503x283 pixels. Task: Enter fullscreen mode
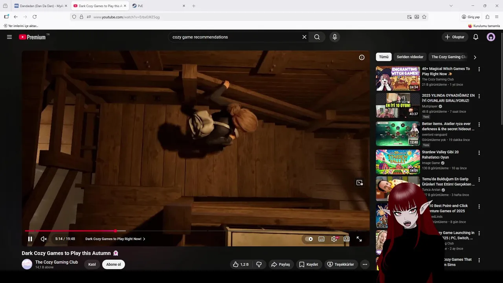tap(359, 239)
